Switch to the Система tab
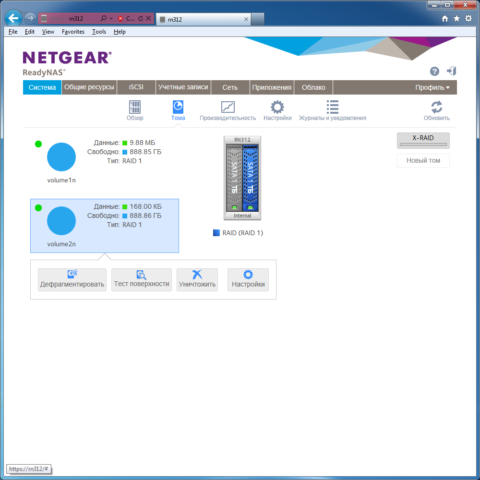The width and height of the screenshot is (480, 480). pyautogui.click(x=42, y=87)
